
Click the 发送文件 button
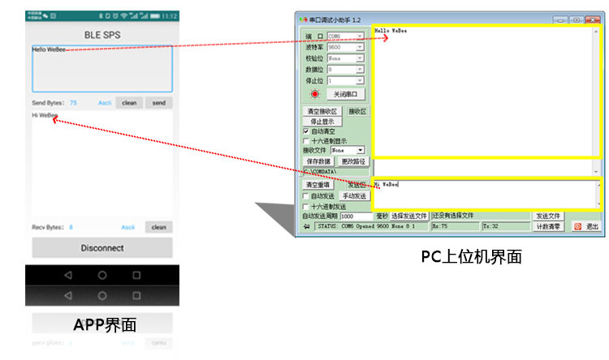coord(548,216)
